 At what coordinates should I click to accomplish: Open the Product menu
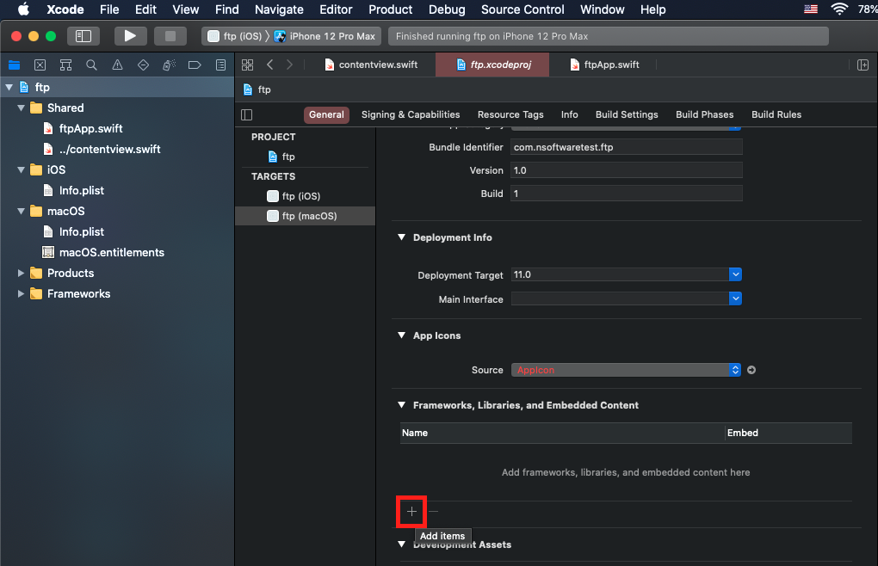[x=390, y=9]
